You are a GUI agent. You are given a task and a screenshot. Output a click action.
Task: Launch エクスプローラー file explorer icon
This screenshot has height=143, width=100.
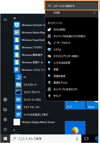pos(19,85)
